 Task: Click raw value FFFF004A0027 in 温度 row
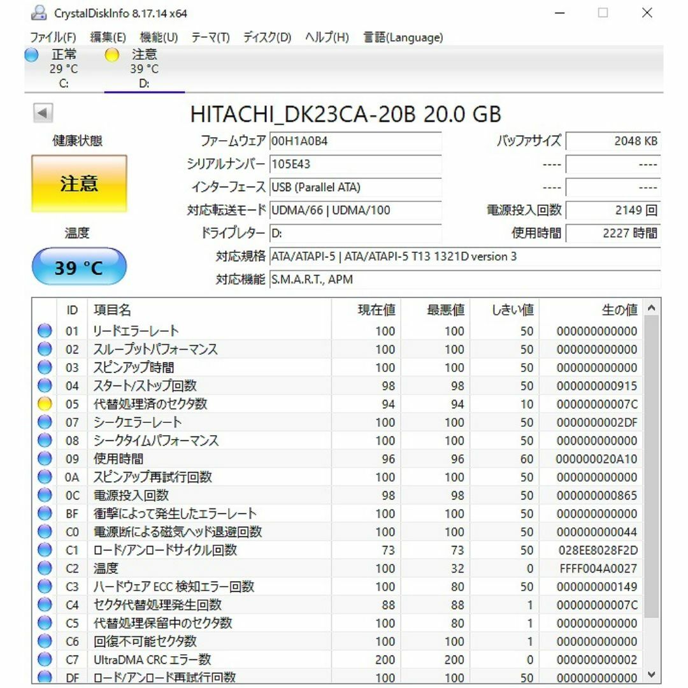pyautogui.click(x=598, y=569)
